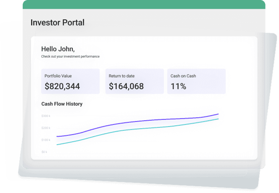Screen dimensions: 279x193
Task: Click the purple line's right end point
Action: (x=218, y=114)
